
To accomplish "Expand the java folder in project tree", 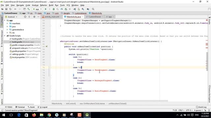I will (7, 27).
